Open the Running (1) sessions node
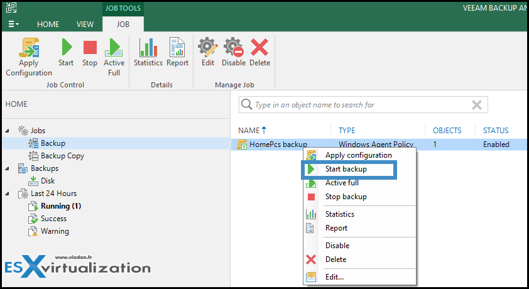The height and width of the screenshot is (289, 529). point(61,206)
